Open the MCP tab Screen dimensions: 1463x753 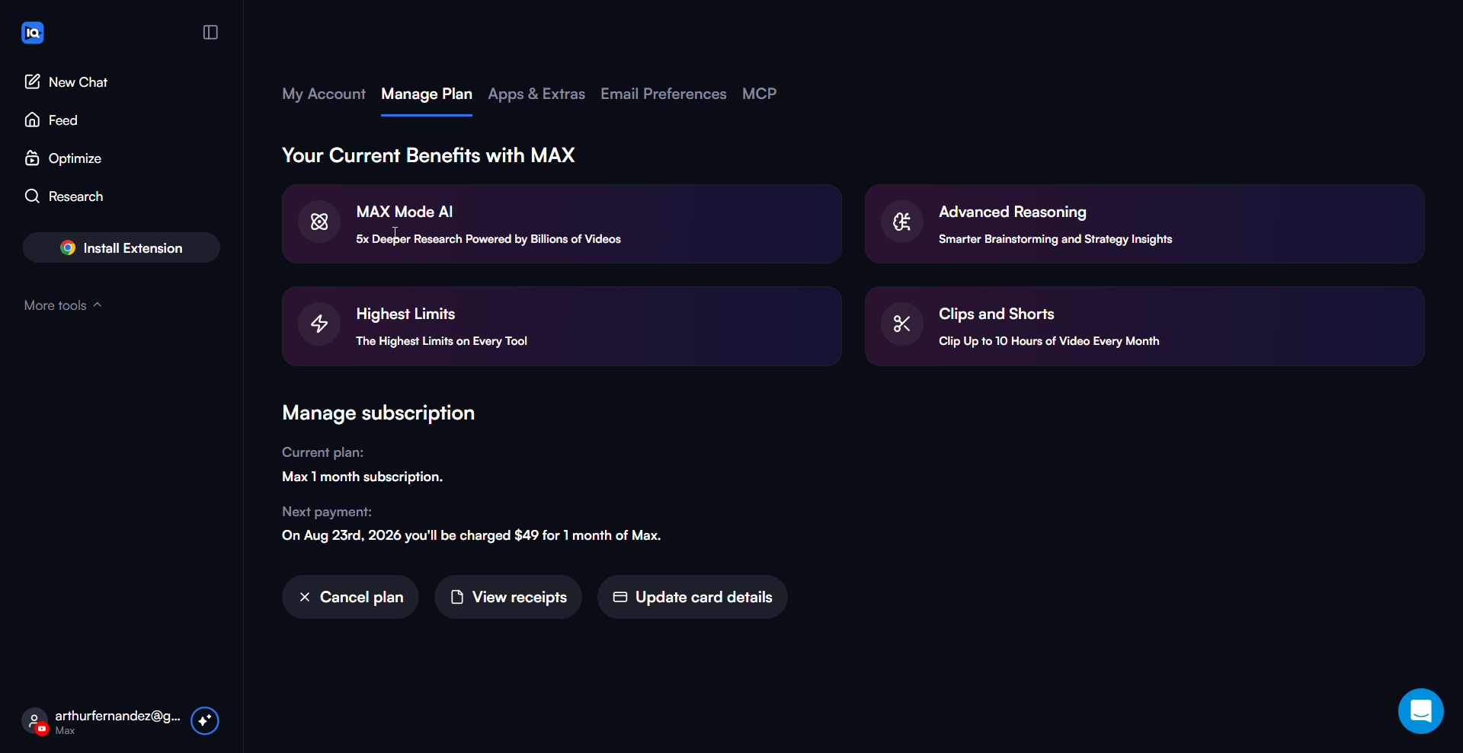click(759, 94)
